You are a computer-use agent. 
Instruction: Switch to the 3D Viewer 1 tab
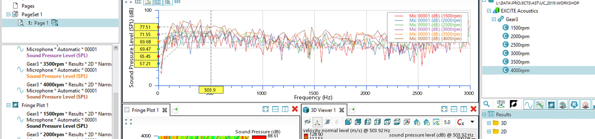[x=323, y=110]
